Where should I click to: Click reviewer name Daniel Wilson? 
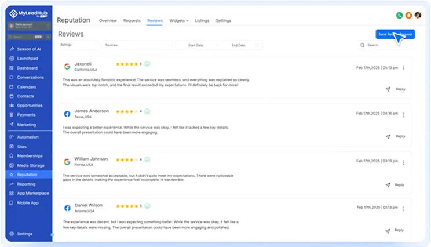click(89, 205)
